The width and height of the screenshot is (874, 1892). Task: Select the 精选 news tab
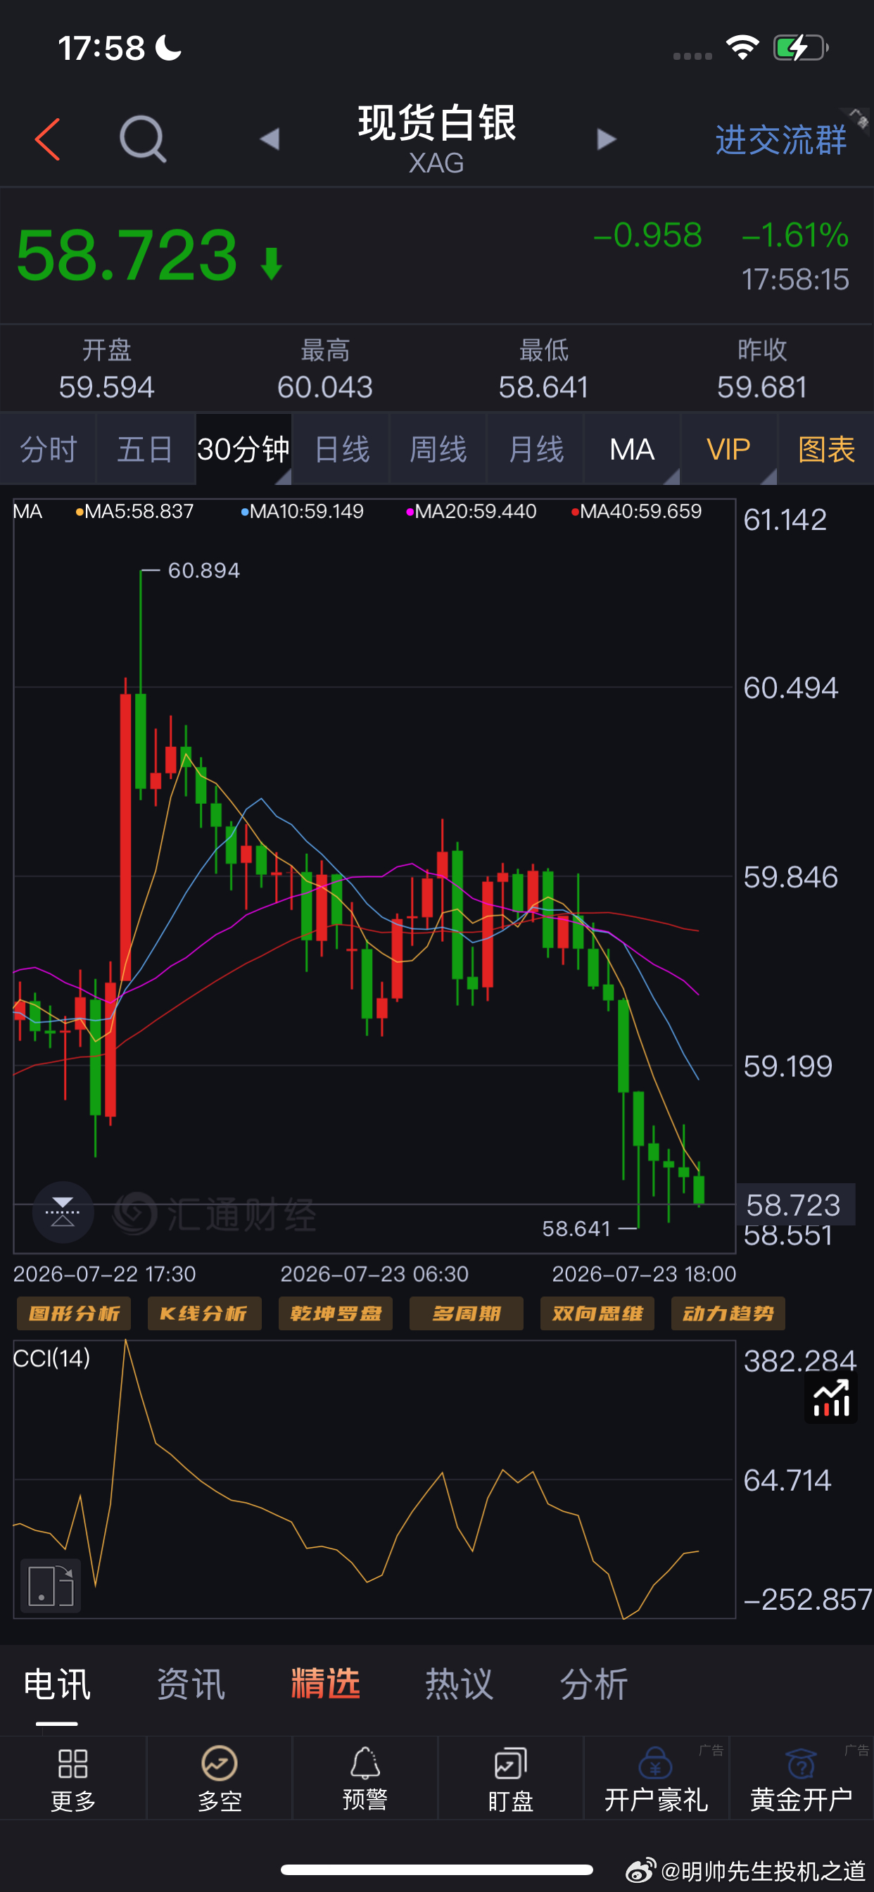pos(325,1684)
